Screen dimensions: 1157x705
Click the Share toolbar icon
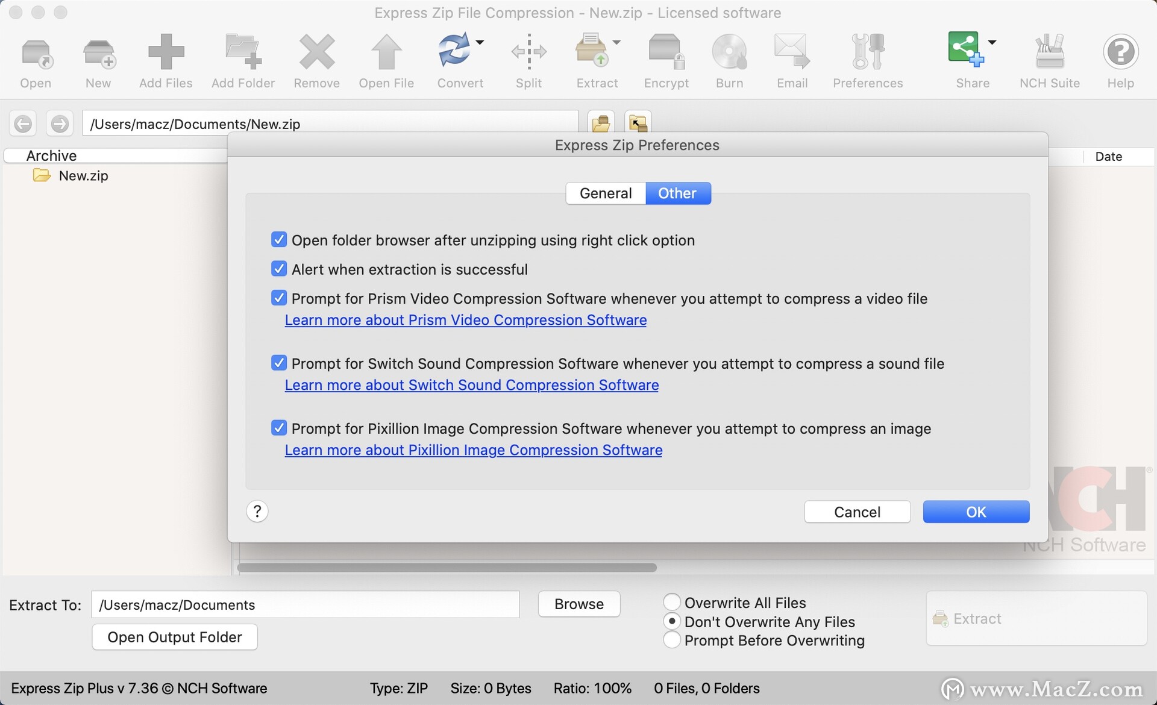pyautogui.click(x=966, y=49)
